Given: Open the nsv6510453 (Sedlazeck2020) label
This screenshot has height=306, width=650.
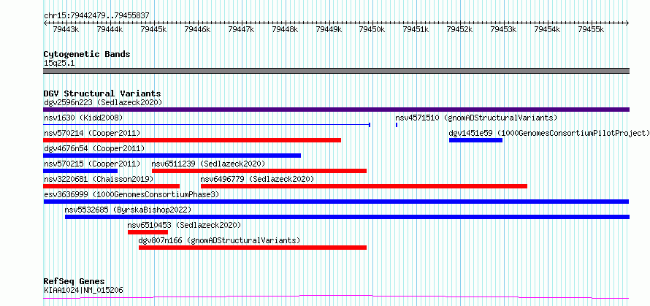Looking at the screenshot, I should click(184, 225).
